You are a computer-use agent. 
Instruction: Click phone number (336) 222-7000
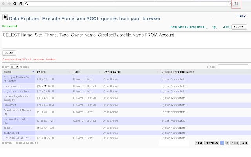45,79
